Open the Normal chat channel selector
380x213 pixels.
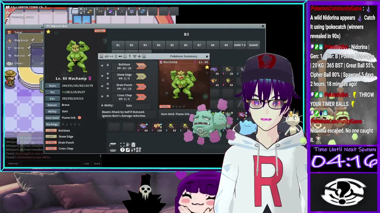13,163
